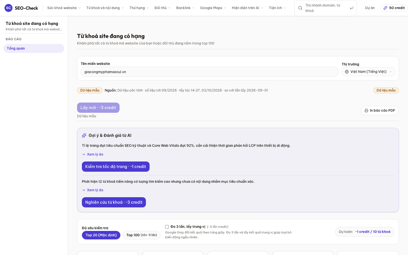The height and width of the screenshot is (255, 408).
Task: Click the Tên miền website input field
Action: [209, 72]
